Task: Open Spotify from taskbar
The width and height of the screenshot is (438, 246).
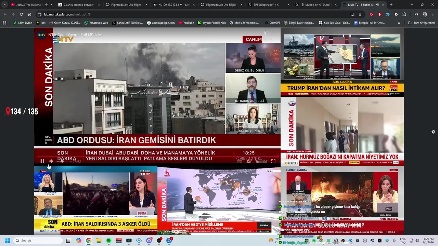Action: [x=109, y=241]
